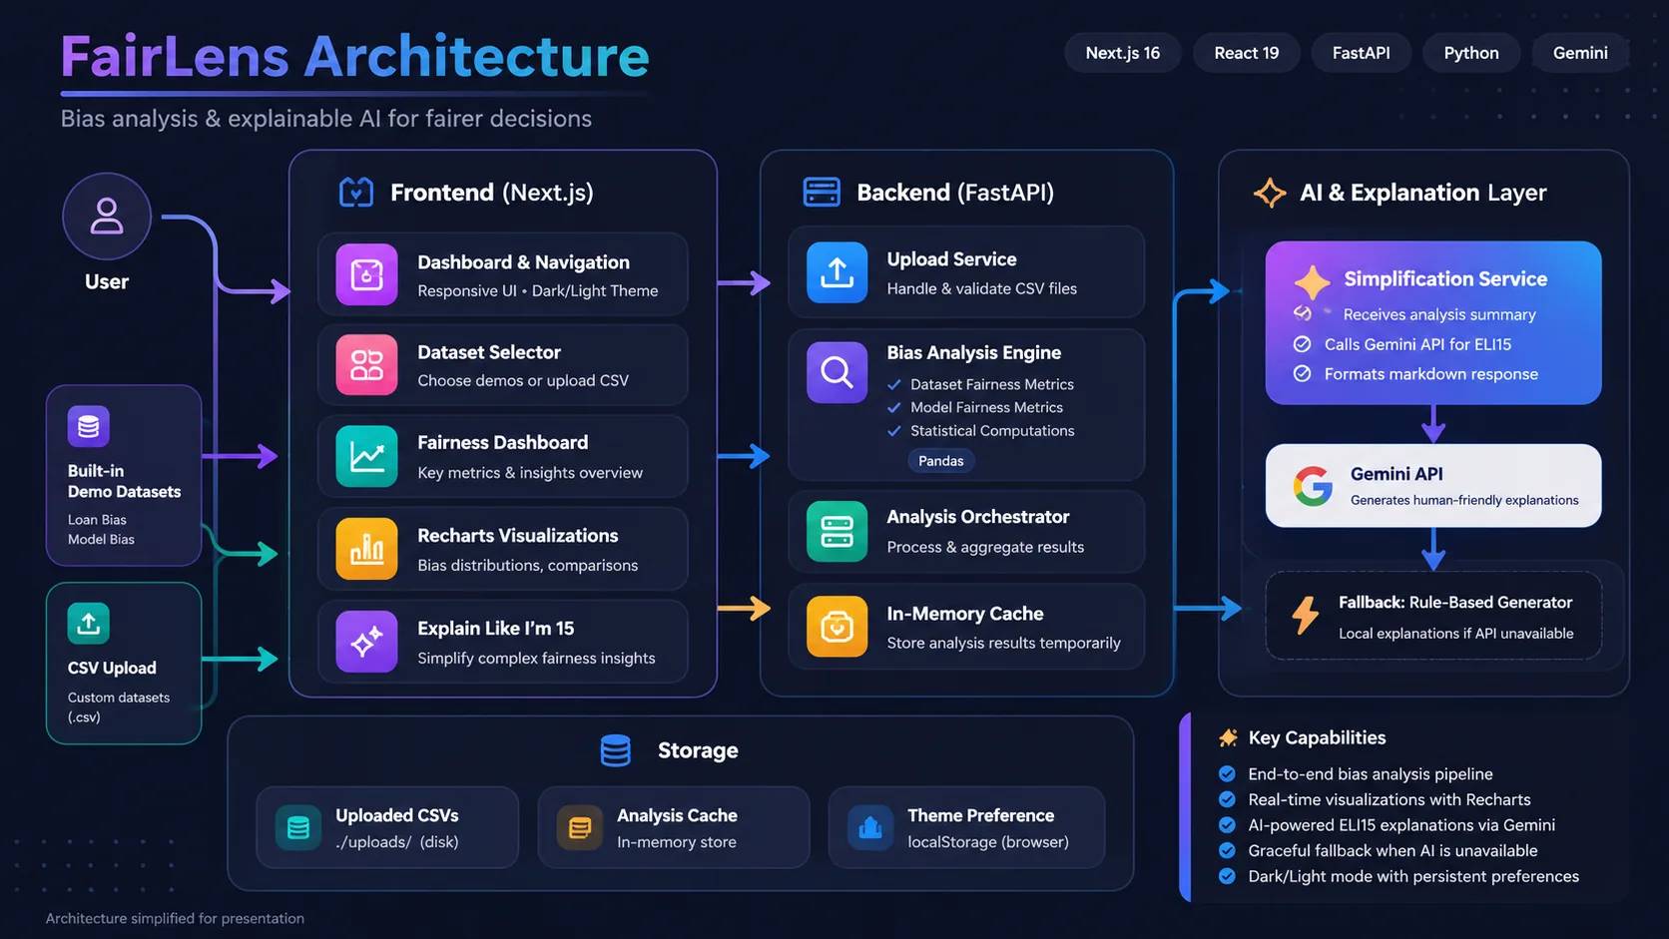Click the Built-in Demo Datasets database icon
Screen dimensions: 1669x939
point(89,427)
